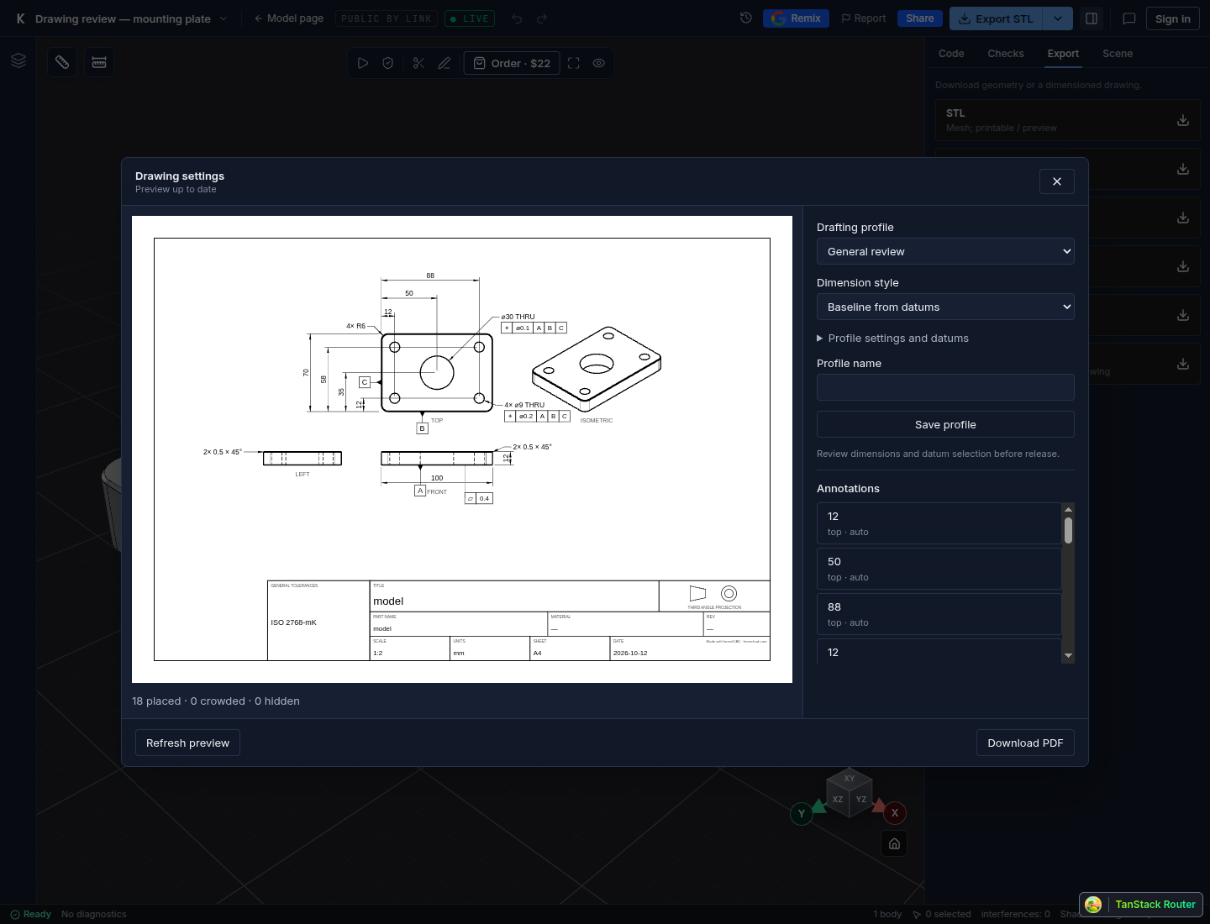The image size is (1210, 924).
Task: Click the Sign in button
Action: pyautogui.click(x=1172, y=18)
